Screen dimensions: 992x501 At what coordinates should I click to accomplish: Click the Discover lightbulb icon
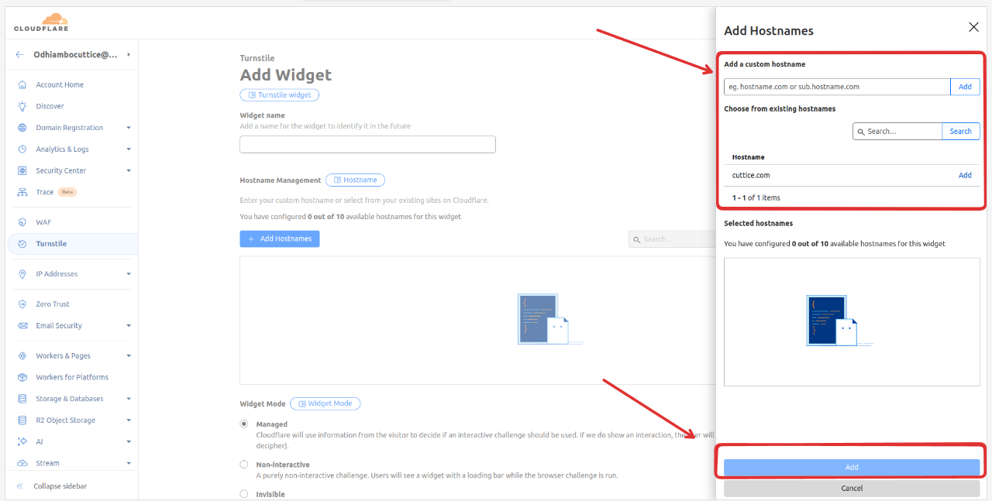coord(22,106)
